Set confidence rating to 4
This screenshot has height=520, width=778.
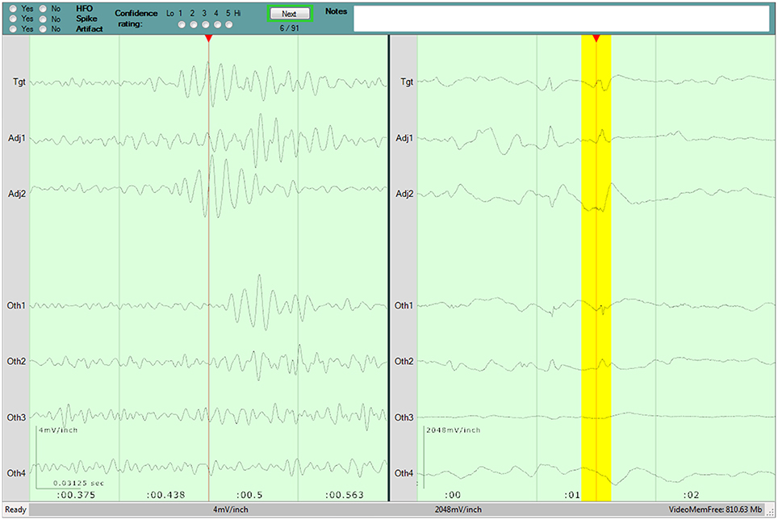coord(217,24)
